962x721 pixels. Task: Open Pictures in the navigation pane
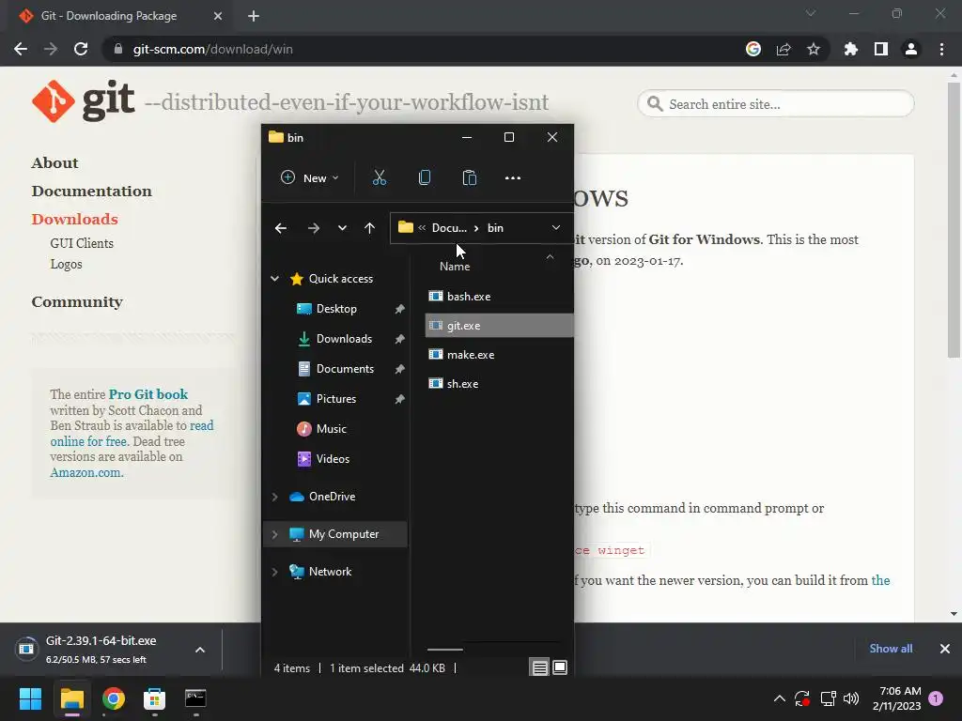point(336,398)
